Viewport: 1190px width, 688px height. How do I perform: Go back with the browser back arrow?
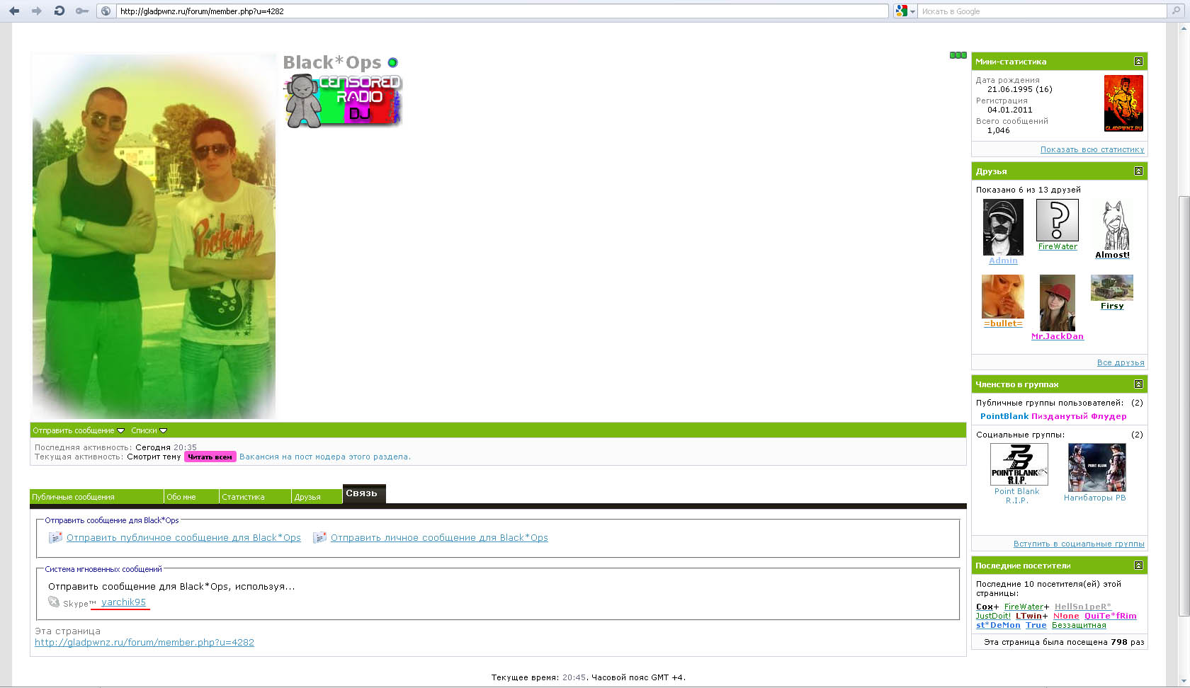tap(14, 11)
